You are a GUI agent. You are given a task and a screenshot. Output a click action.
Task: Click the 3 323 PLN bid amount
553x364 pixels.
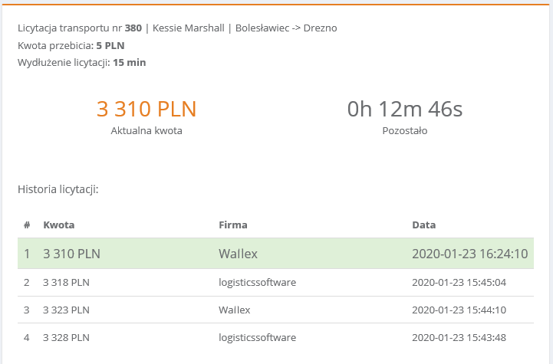click(67, 310)
